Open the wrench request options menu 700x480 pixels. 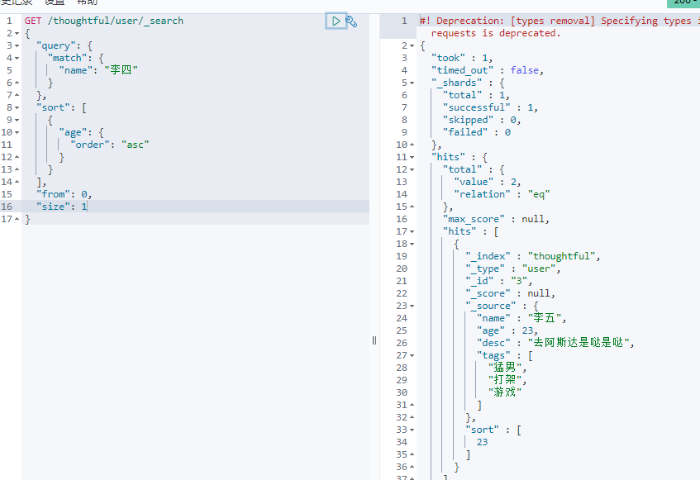click(x=352, y=21)
